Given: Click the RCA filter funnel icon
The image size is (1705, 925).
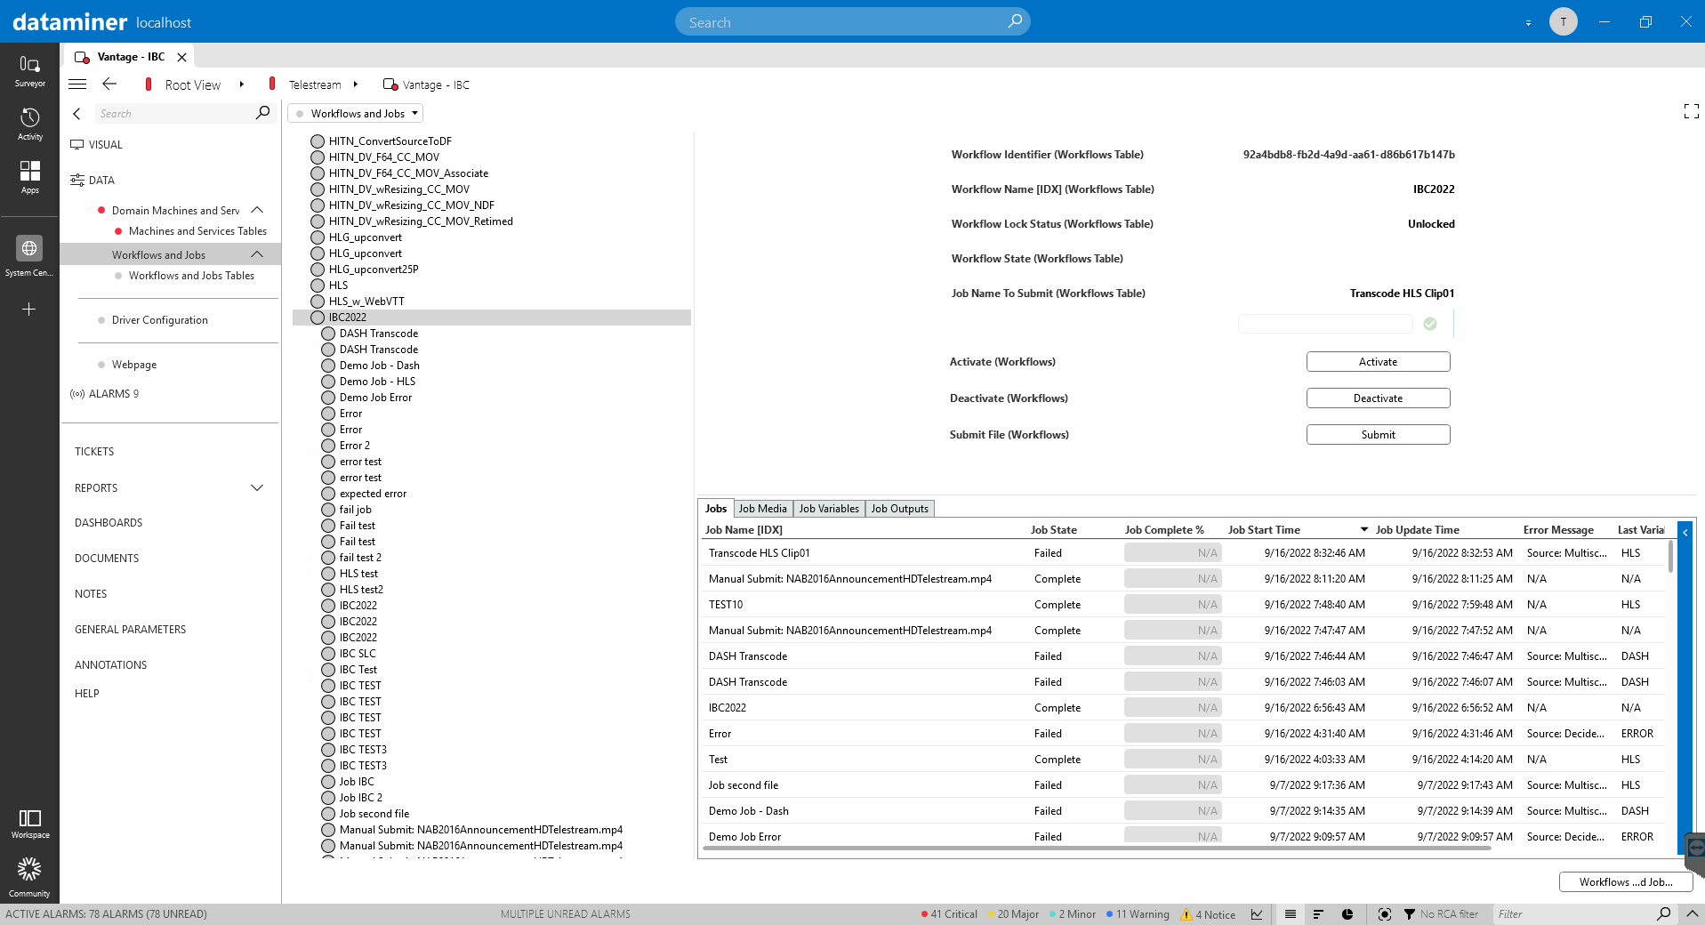Looking at the screenshot, I should tap(1410, 914).
